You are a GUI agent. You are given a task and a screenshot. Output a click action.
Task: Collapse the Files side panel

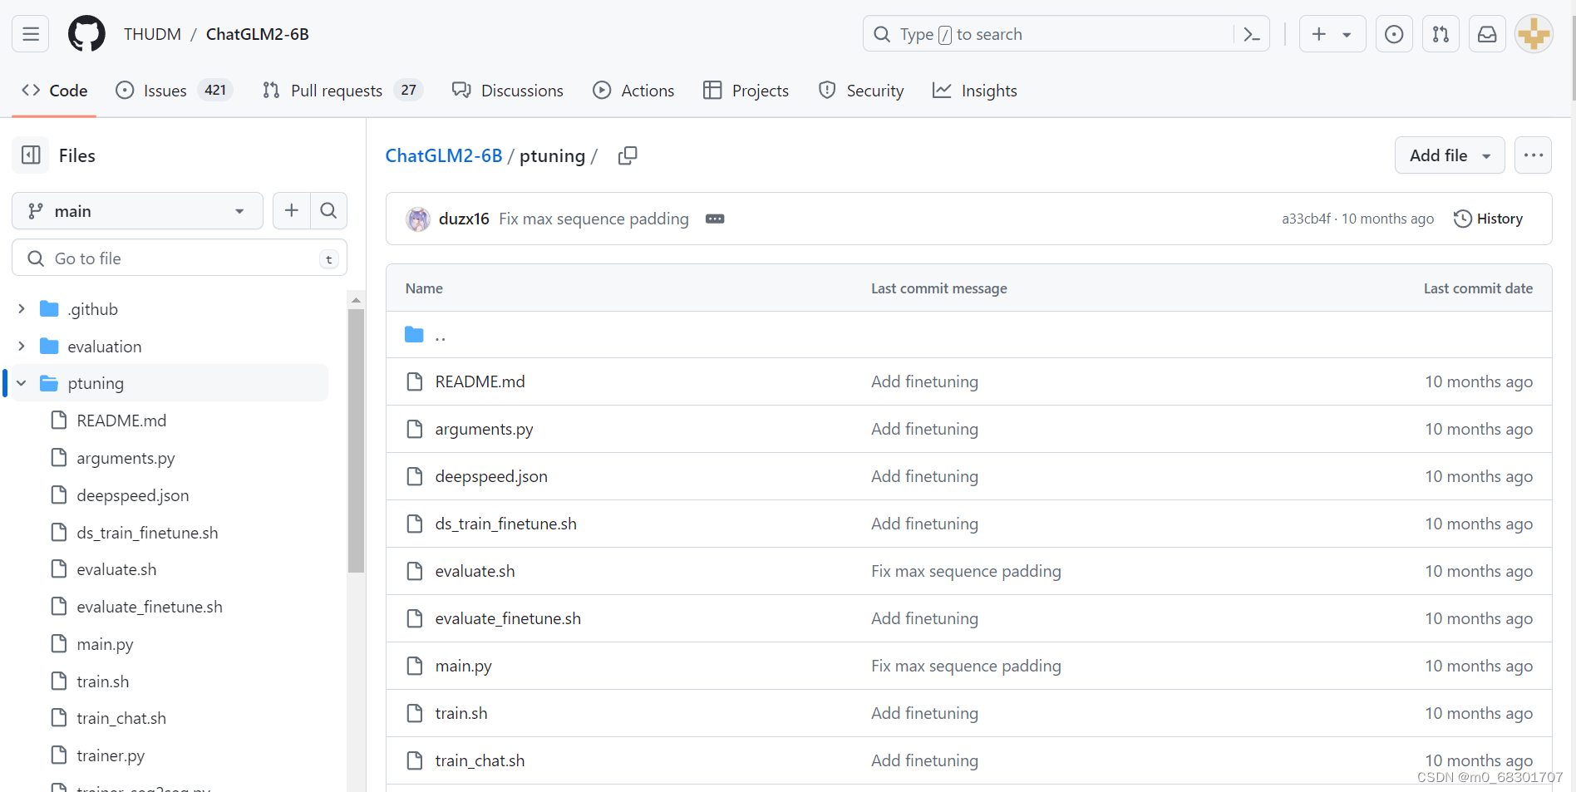31,155
